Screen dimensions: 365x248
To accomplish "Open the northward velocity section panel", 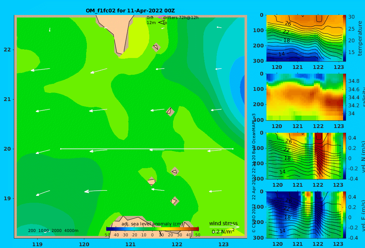I will coord(304,156).
